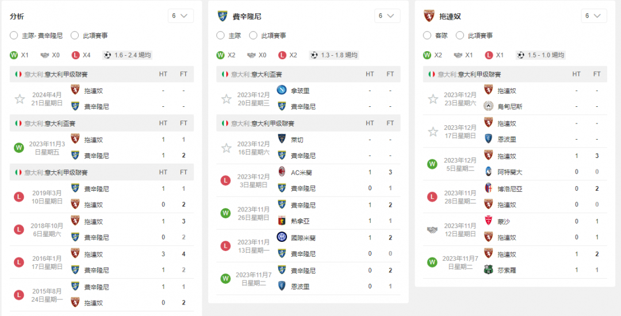Viewport: 621px width, 316px height.
Task: Click the football goals-average icon in 分析 panel
Action: (108, 55)
